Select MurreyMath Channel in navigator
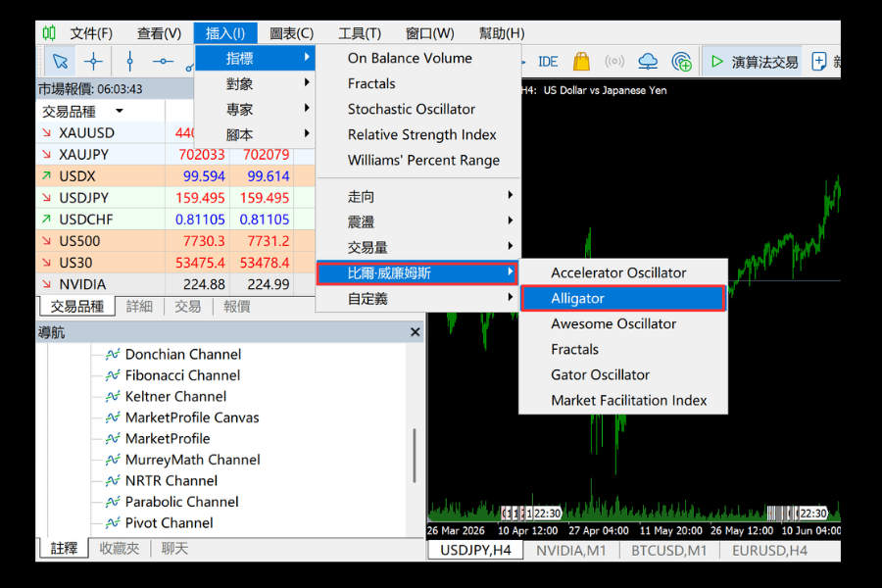The image size is (882, 588). pos(192,460)
